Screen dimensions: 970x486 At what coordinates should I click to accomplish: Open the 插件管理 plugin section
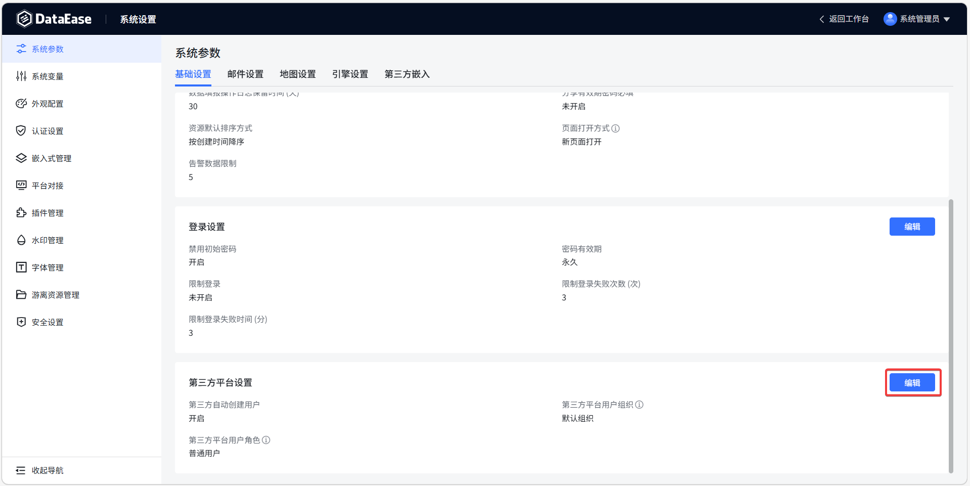[47, 212]
